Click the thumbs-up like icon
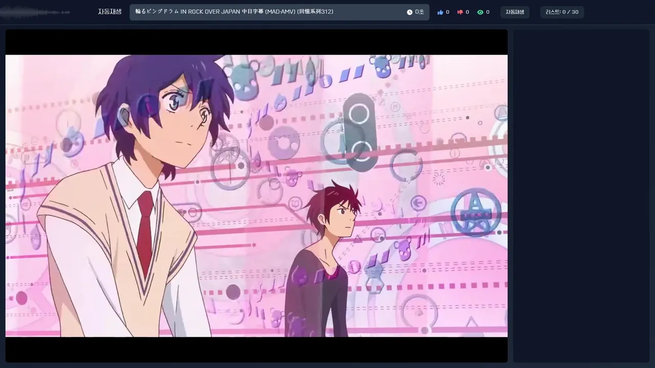This screenshot has width=655, height=368. tap(440, 12)
